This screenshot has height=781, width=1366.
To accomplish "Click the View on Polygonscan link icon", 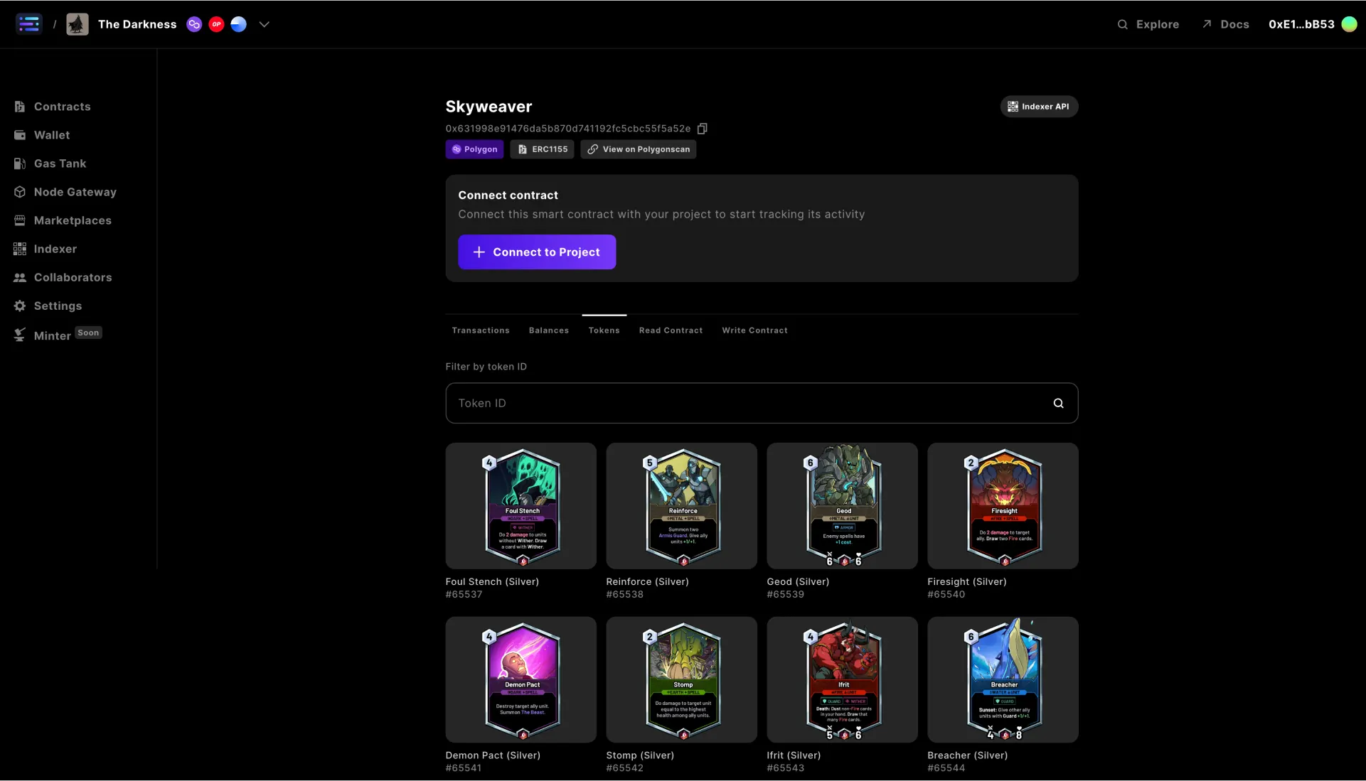I will pyautogui.click(x=593, y=149).
